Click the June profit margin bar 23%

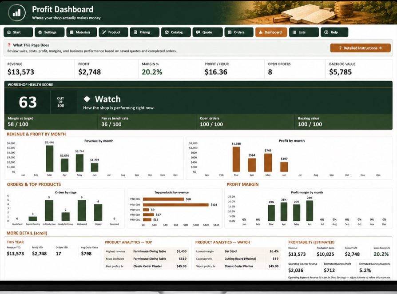coord(310,211)
